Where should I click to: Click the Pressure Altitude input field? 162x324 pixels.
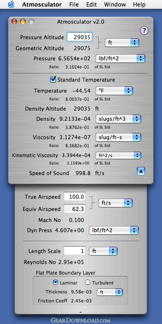pos(80,37)
